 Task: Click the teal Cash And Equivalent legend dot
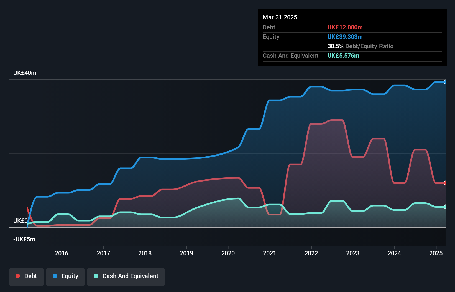click(x=96, y=276)
